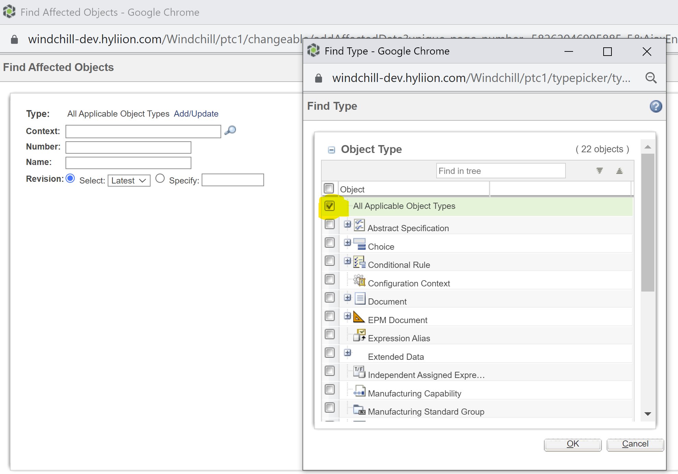Screen dimensions: 678x474
Task: Click the Abstract Specification type icon
Action: [x=359, y=225]
